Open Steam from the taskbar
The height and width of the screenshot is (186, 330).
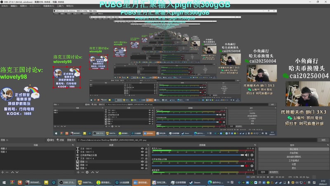195,182
